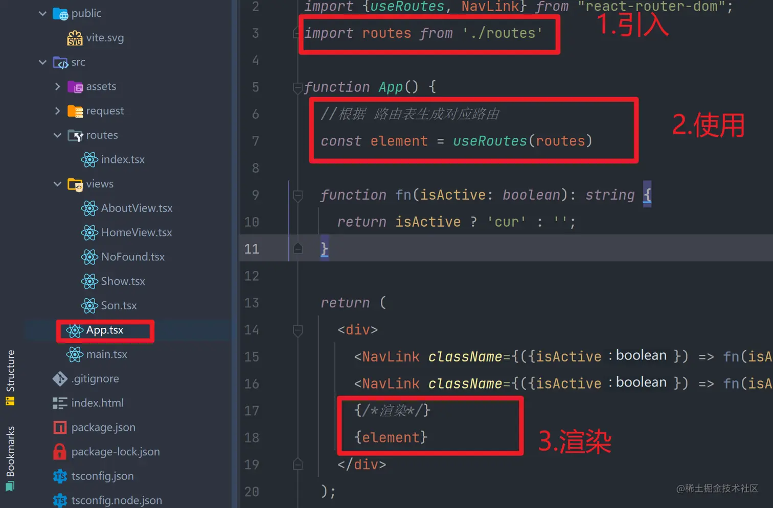Click the src folder icon
Viewport: 773px width, 508px height.
point(60,63)
